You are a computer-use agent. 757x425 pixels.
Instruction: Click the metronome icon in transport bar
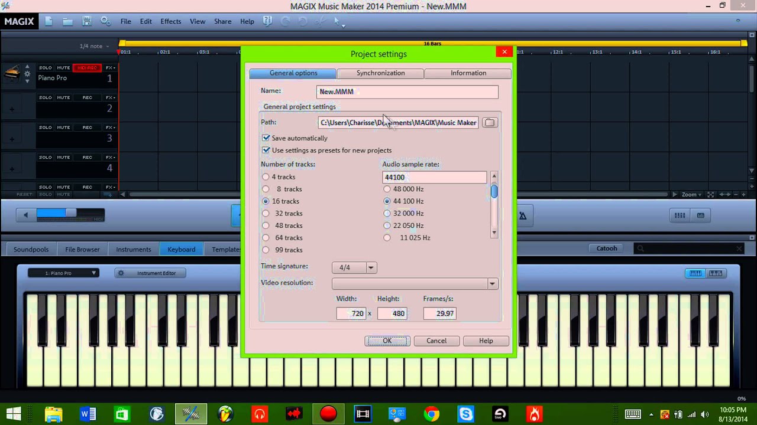click(523, 216)
